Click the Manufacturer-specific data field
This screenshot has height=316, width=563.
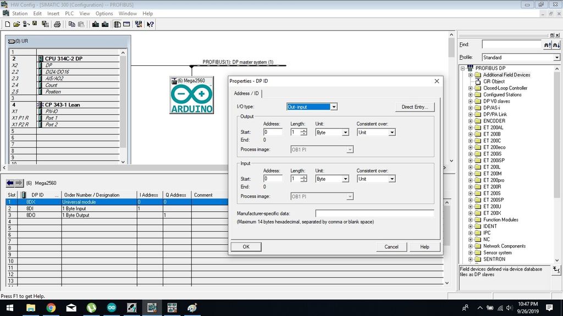374,213
